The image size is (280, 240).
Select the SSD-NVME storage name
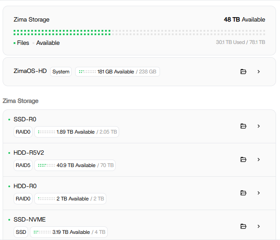click(29, 220)
